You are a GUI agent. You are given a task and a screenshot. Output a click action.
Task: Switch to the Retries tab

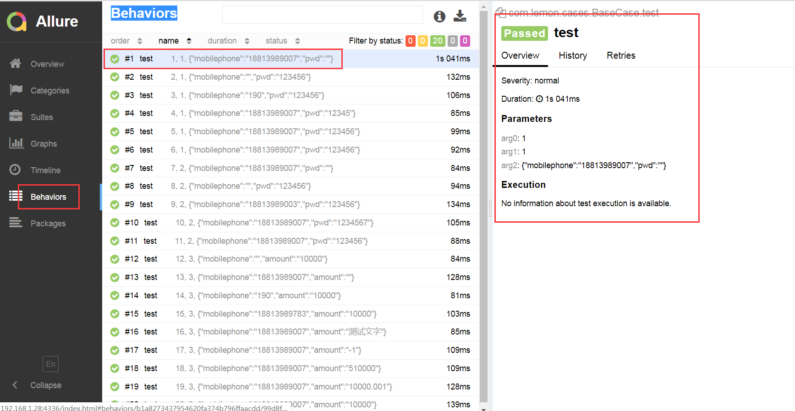(x=620, y=55)
